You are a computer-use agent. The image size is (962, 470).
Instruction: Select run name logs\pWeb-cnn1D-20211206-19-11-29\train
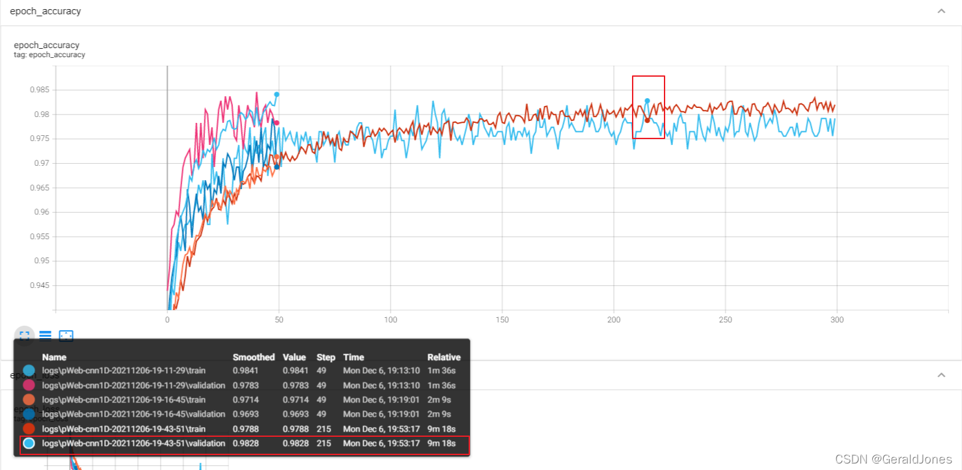click(124, 371)
